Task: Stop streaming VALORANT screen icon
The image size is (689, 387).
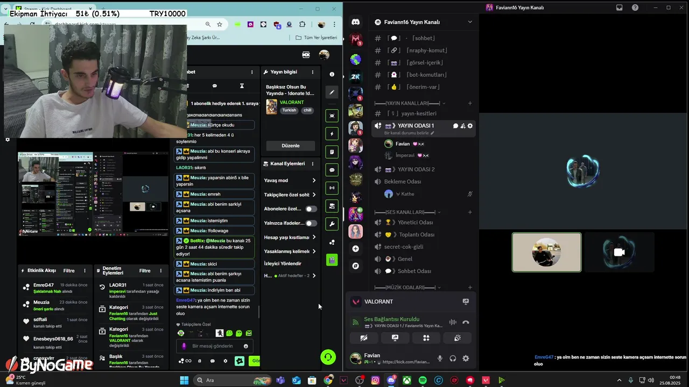Action: point(466,302)
